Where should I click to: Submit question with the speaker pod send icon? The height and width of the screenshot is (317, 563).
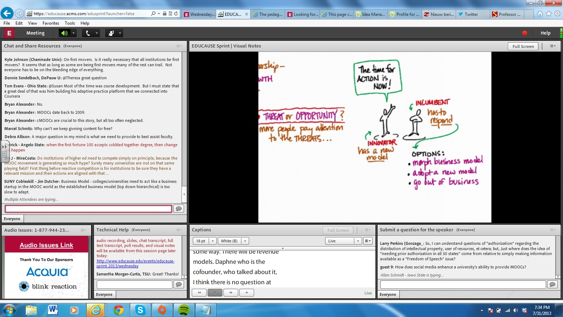click(552, 284)
